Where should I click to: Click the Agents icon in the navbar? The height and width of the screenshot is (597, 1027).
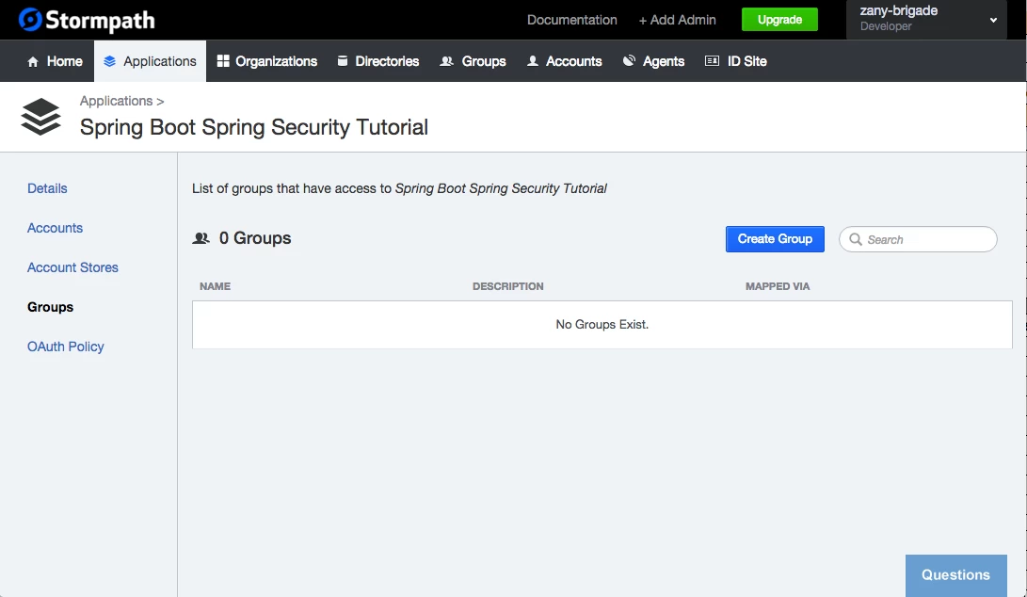click(629, 61)
